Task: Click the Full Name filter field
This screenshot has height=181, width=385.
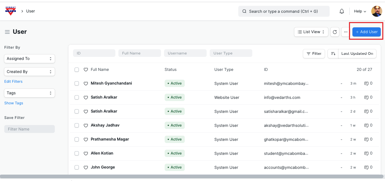Action: (x=139, y=53)
